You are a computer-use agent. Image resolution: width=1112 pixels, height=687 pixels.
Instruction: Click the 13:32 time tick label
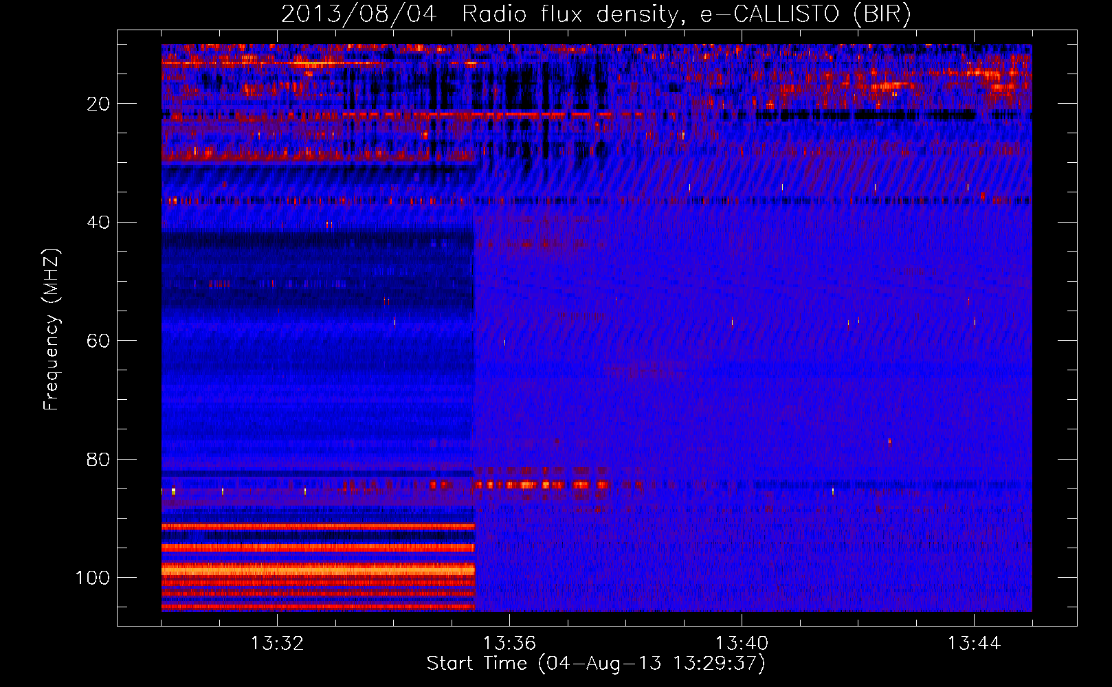point(277,644)
